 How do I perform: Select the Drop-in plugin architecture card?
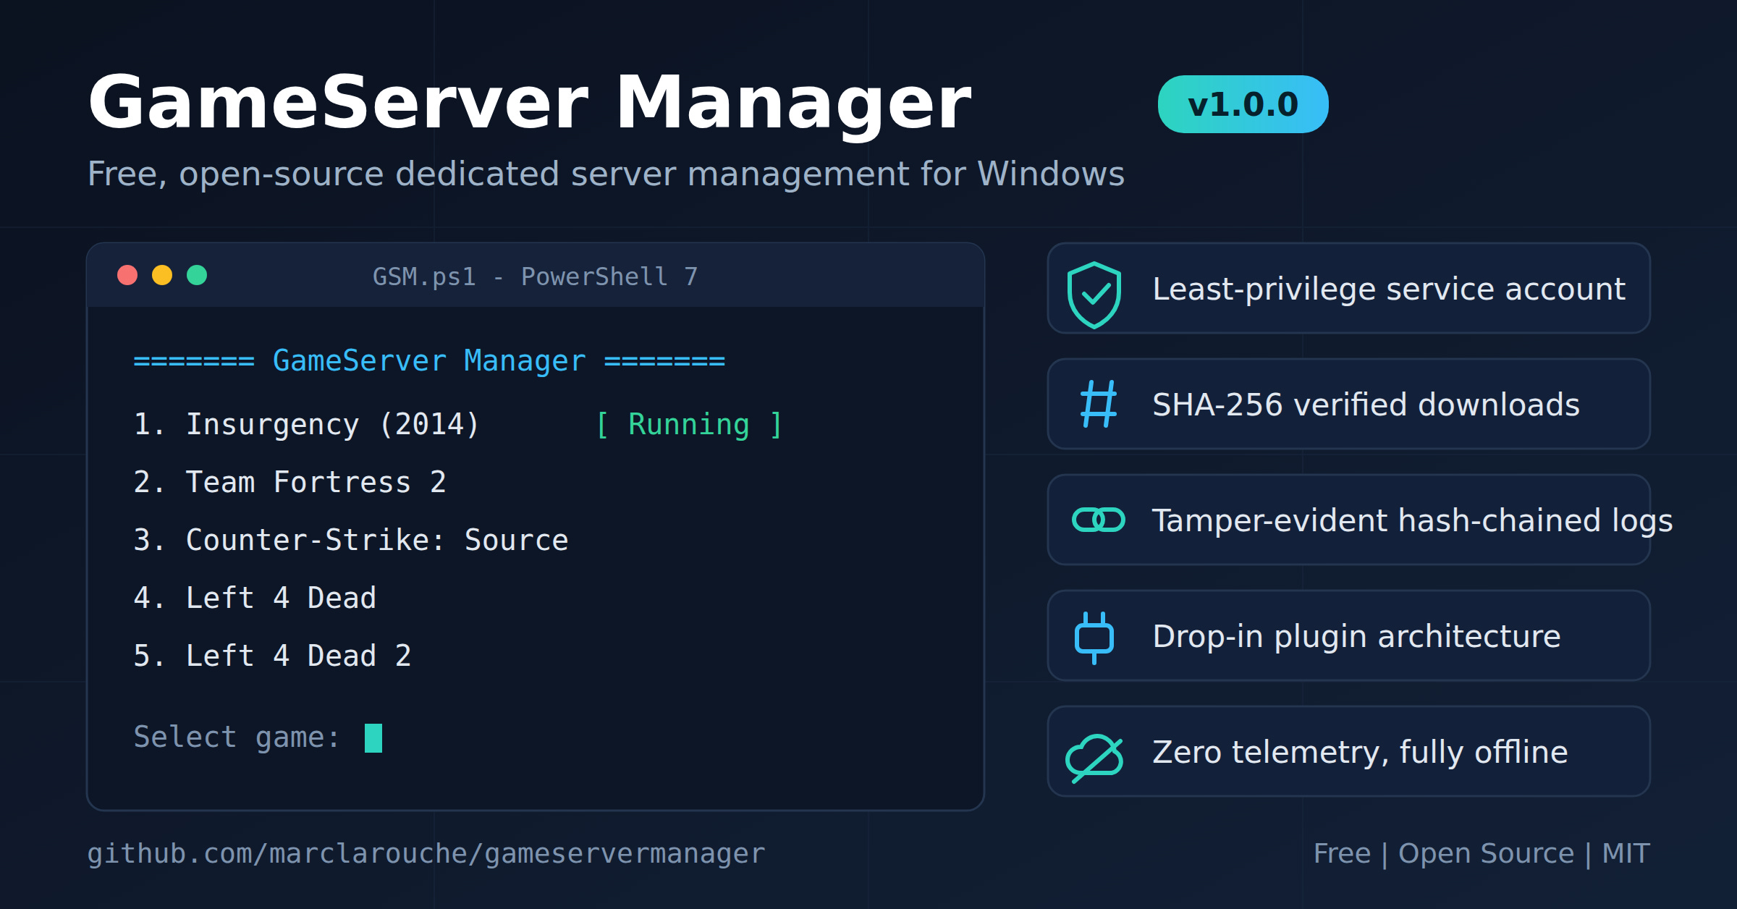pos(1349,635)
